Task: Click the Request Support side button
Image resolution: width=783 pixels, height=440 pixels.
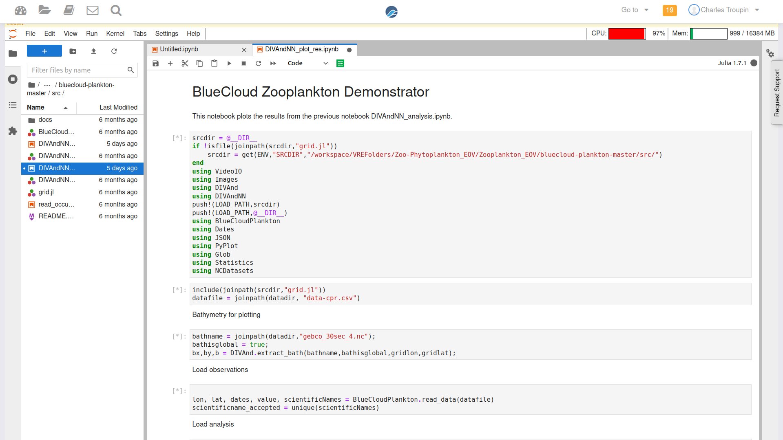Action: pos(777,93)
